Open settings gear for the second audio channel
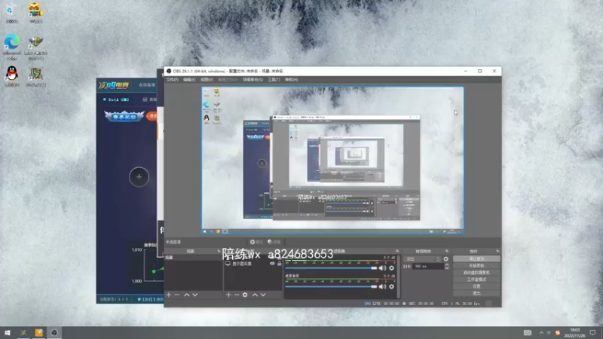Image resolution: width=603 pixels, height=339 pixels. click(391, 286)
